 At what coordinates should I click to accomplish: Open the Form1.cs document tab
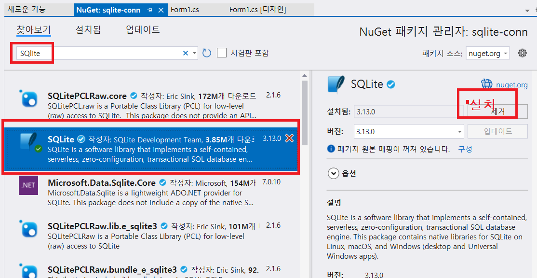pos(185,10)
